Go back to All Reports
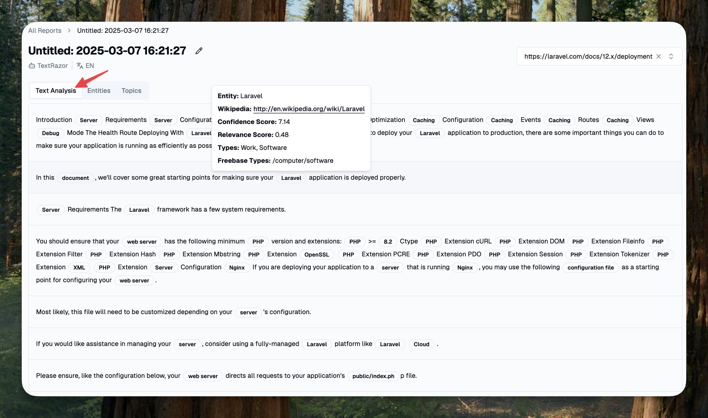This screenshot has width=708, height=418. 45,30
